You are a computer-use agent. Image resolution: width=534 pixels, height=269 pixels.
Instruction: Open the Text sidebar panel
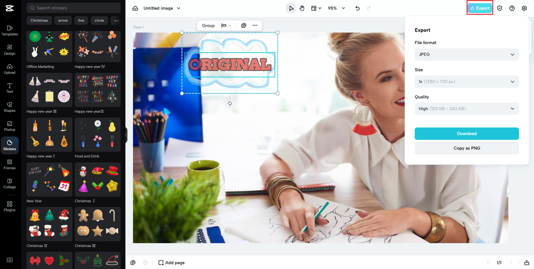[x=10, y=88]
